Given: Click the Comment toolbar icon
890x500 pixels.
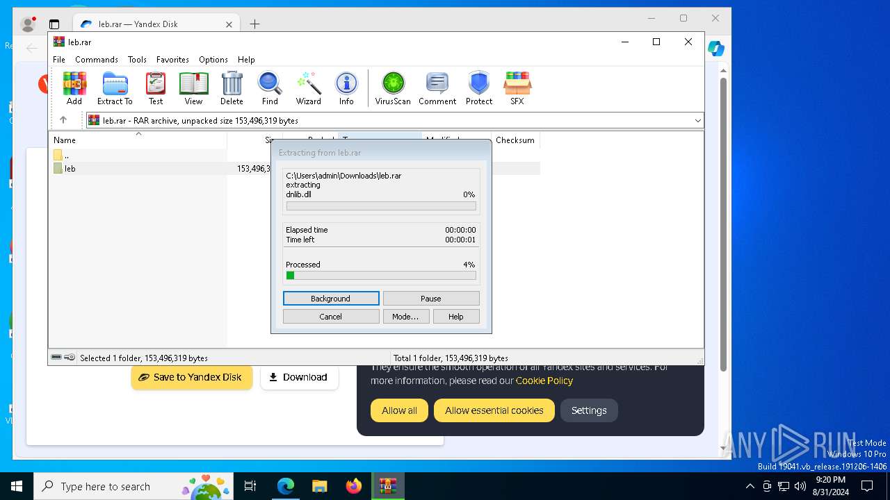Looking at the screenshot, I should click(x=437, y=88).
